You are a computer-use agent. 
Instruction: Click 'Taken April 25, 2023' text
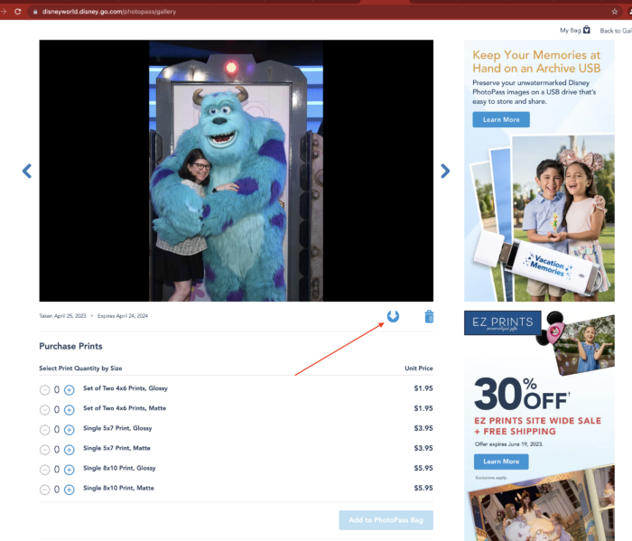(x=62, y=316)
